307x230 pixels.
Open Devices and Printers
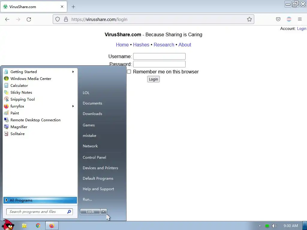pyautogui.click(x=100, y=168)
